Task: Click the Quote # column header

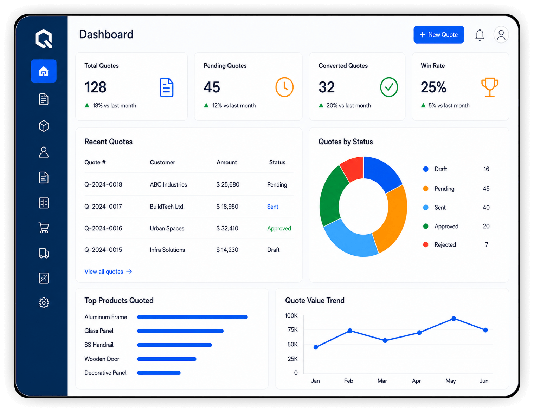Action: tap(95, 162)
